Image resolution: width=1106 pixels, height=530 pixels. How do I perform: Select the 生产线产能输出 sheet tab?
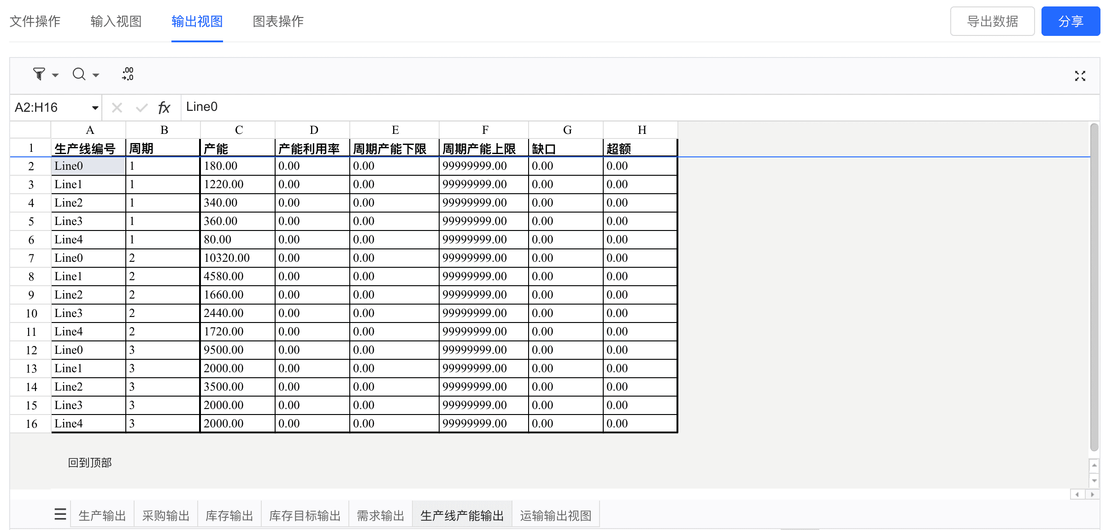pyautogui.click(x=462, y=515)
